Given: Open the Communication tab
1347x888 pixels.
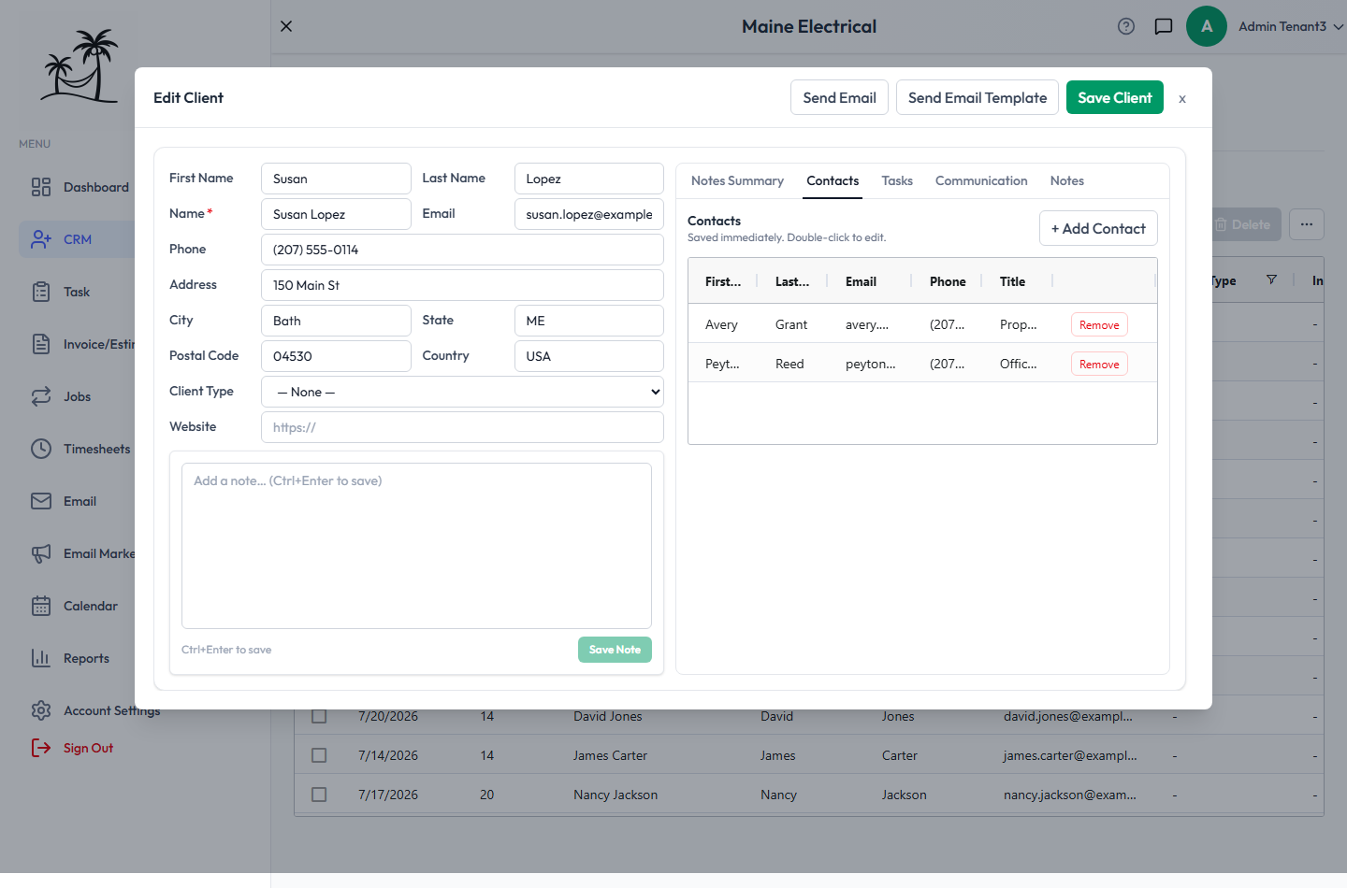Looking at the screenshot, I should 981,180.
